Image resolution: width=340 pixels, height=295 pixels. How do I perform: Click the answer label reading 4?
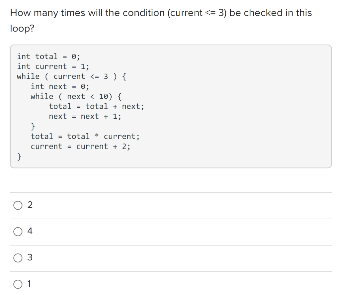[x=30, y=231]
